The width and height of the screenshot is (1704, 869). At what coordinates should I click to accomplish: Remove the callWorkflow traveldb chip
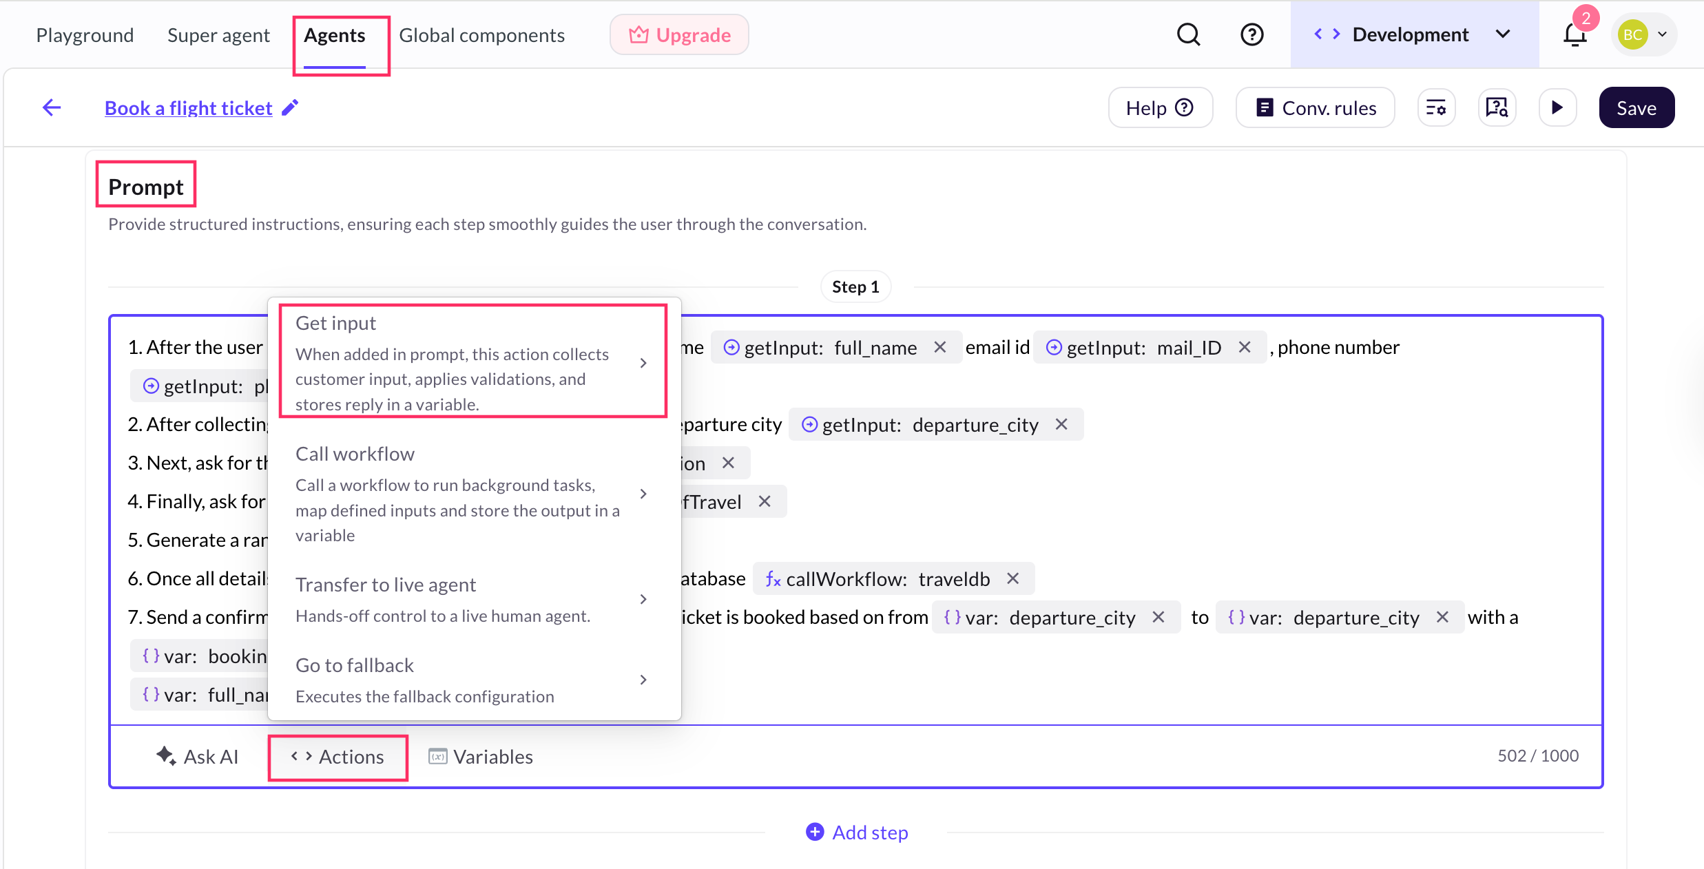1012,578
